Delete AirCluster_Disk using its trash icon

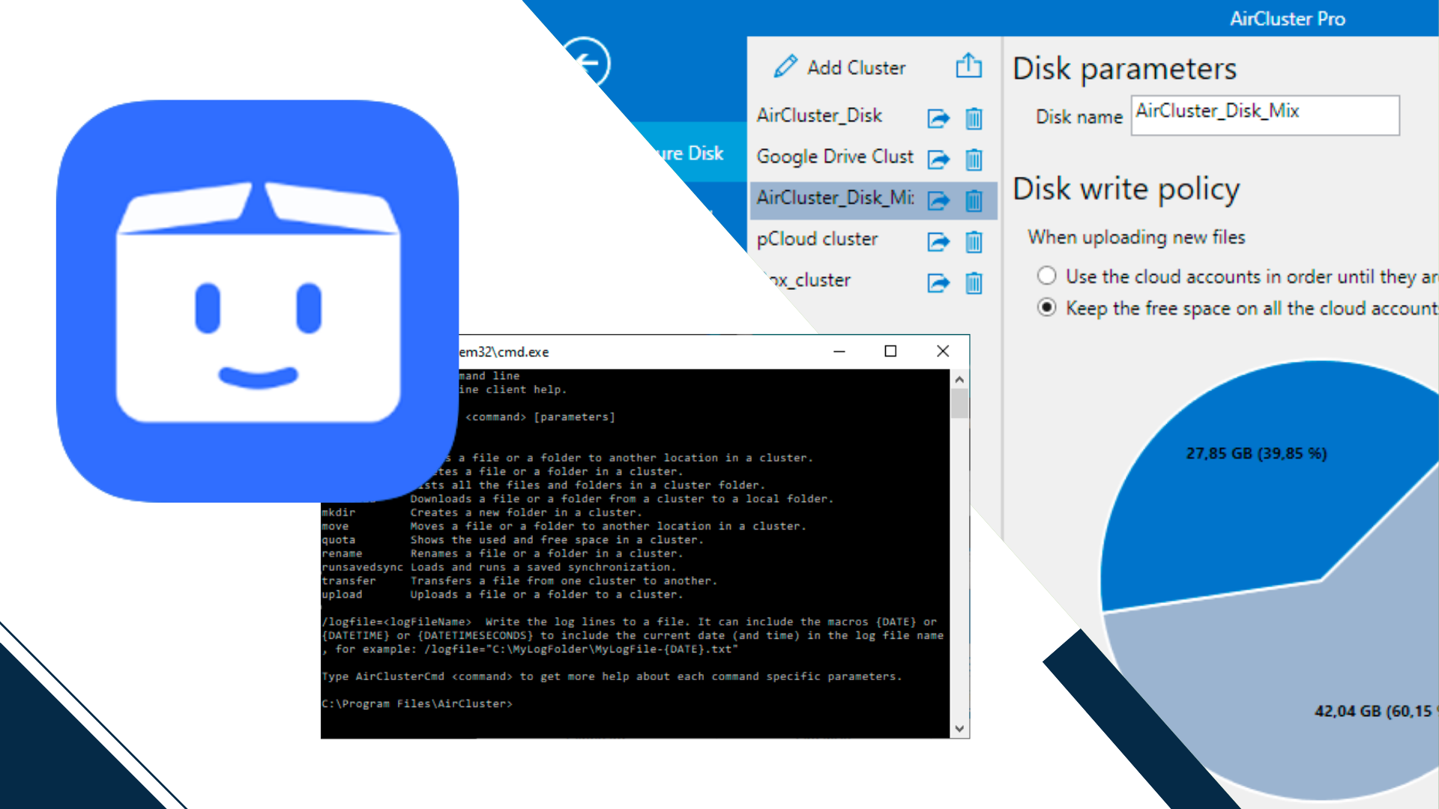(974, 118)
